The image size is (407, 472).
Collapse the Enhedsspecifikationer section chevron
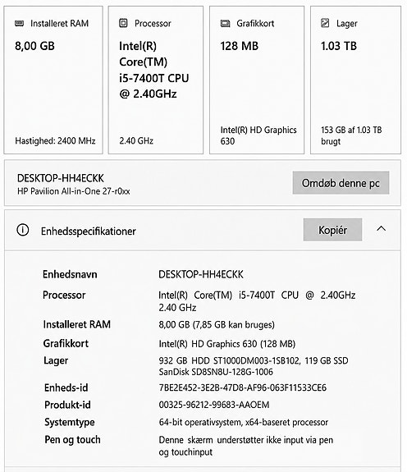(381, 229)
